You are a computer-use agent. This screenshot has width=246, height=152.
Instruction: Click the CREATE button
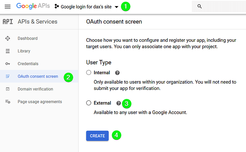click(x=97, y=136)
